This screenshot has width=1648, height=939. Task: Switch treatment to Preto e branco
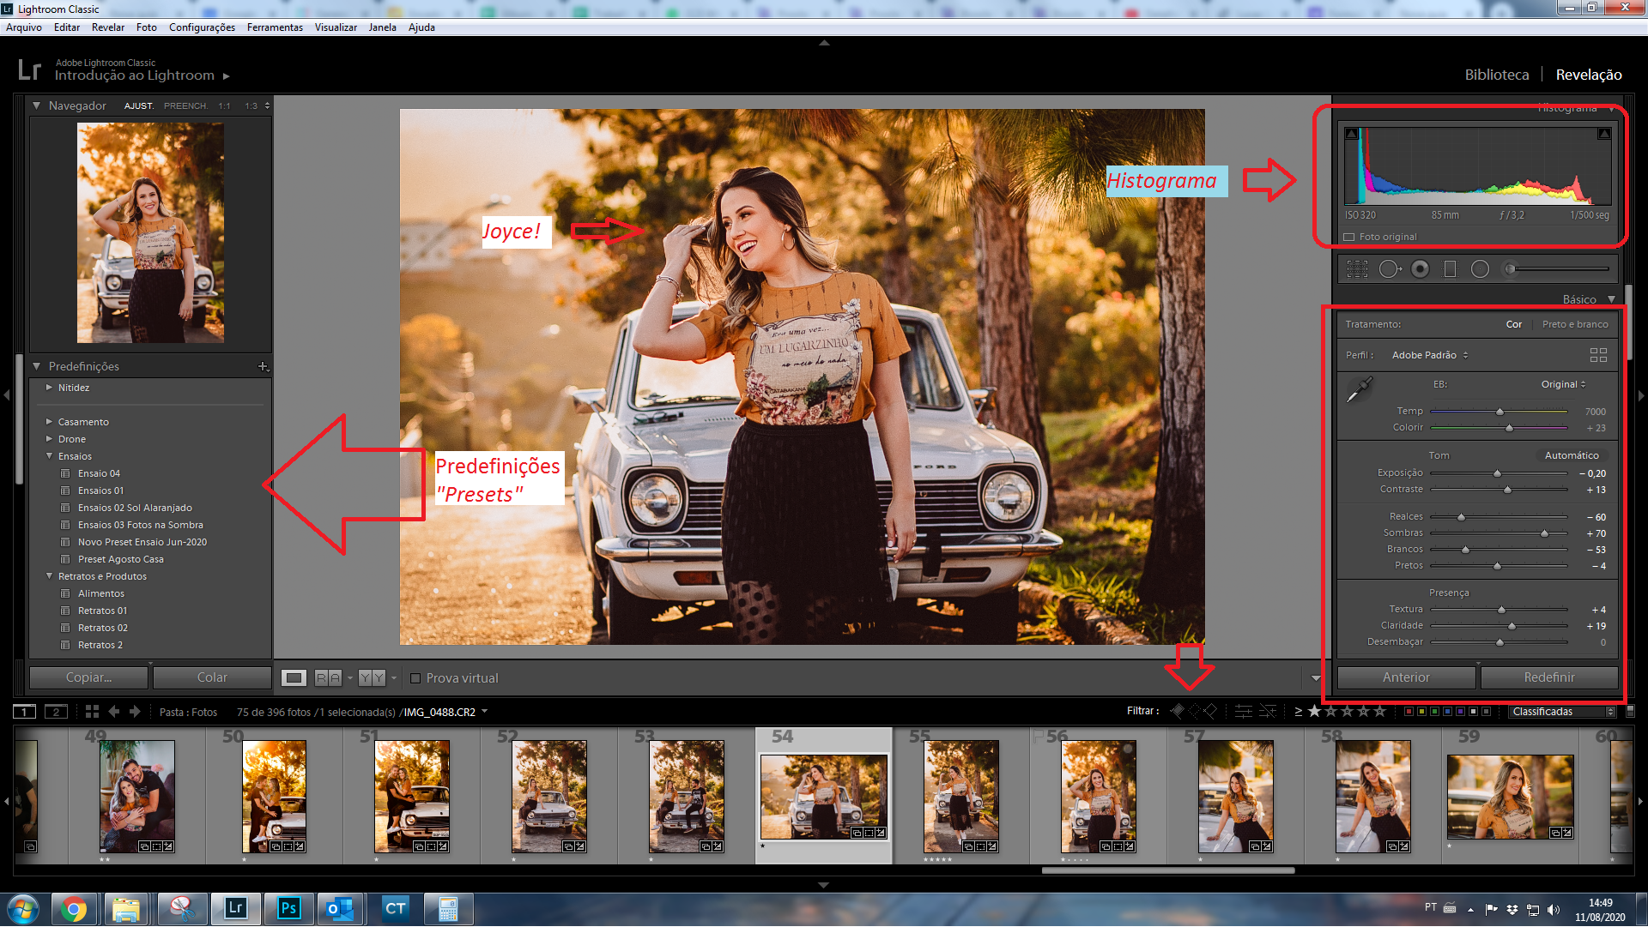coord(1574,324)
